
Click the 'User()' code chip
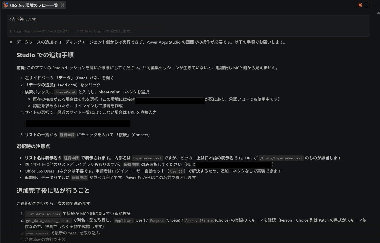(176, 171)
